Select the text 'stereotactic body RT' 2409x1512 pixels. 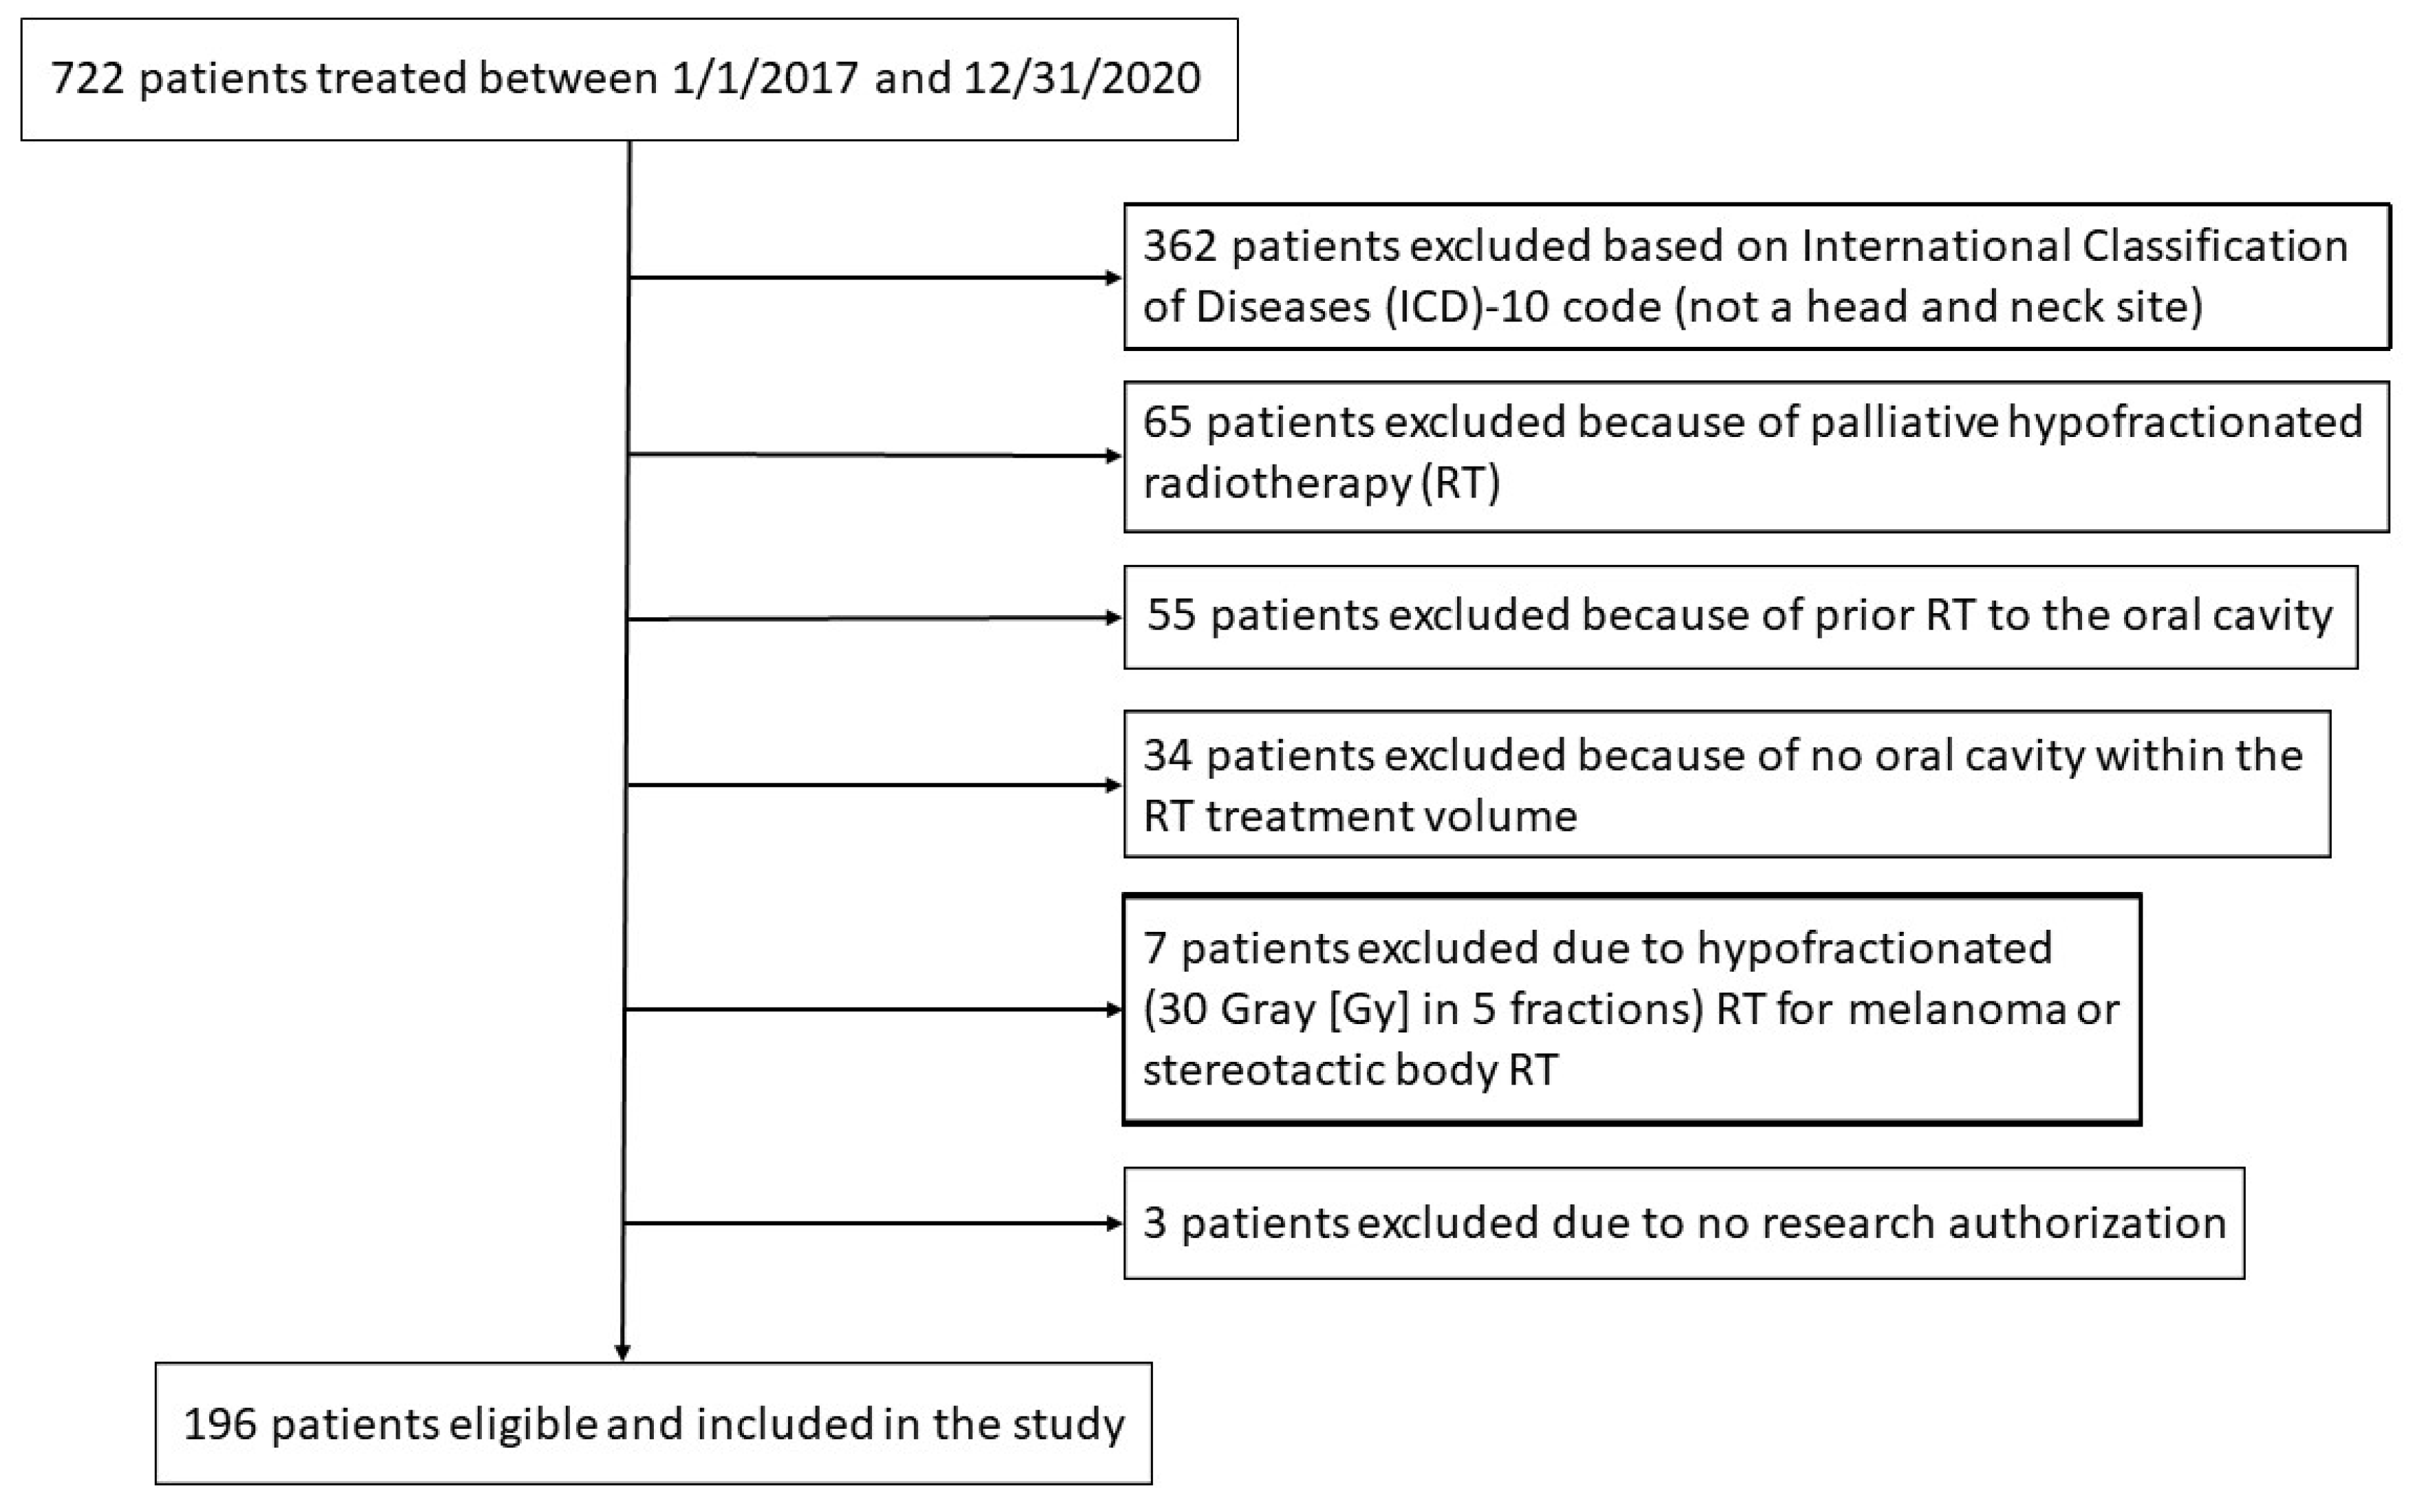[1350, 1070]
